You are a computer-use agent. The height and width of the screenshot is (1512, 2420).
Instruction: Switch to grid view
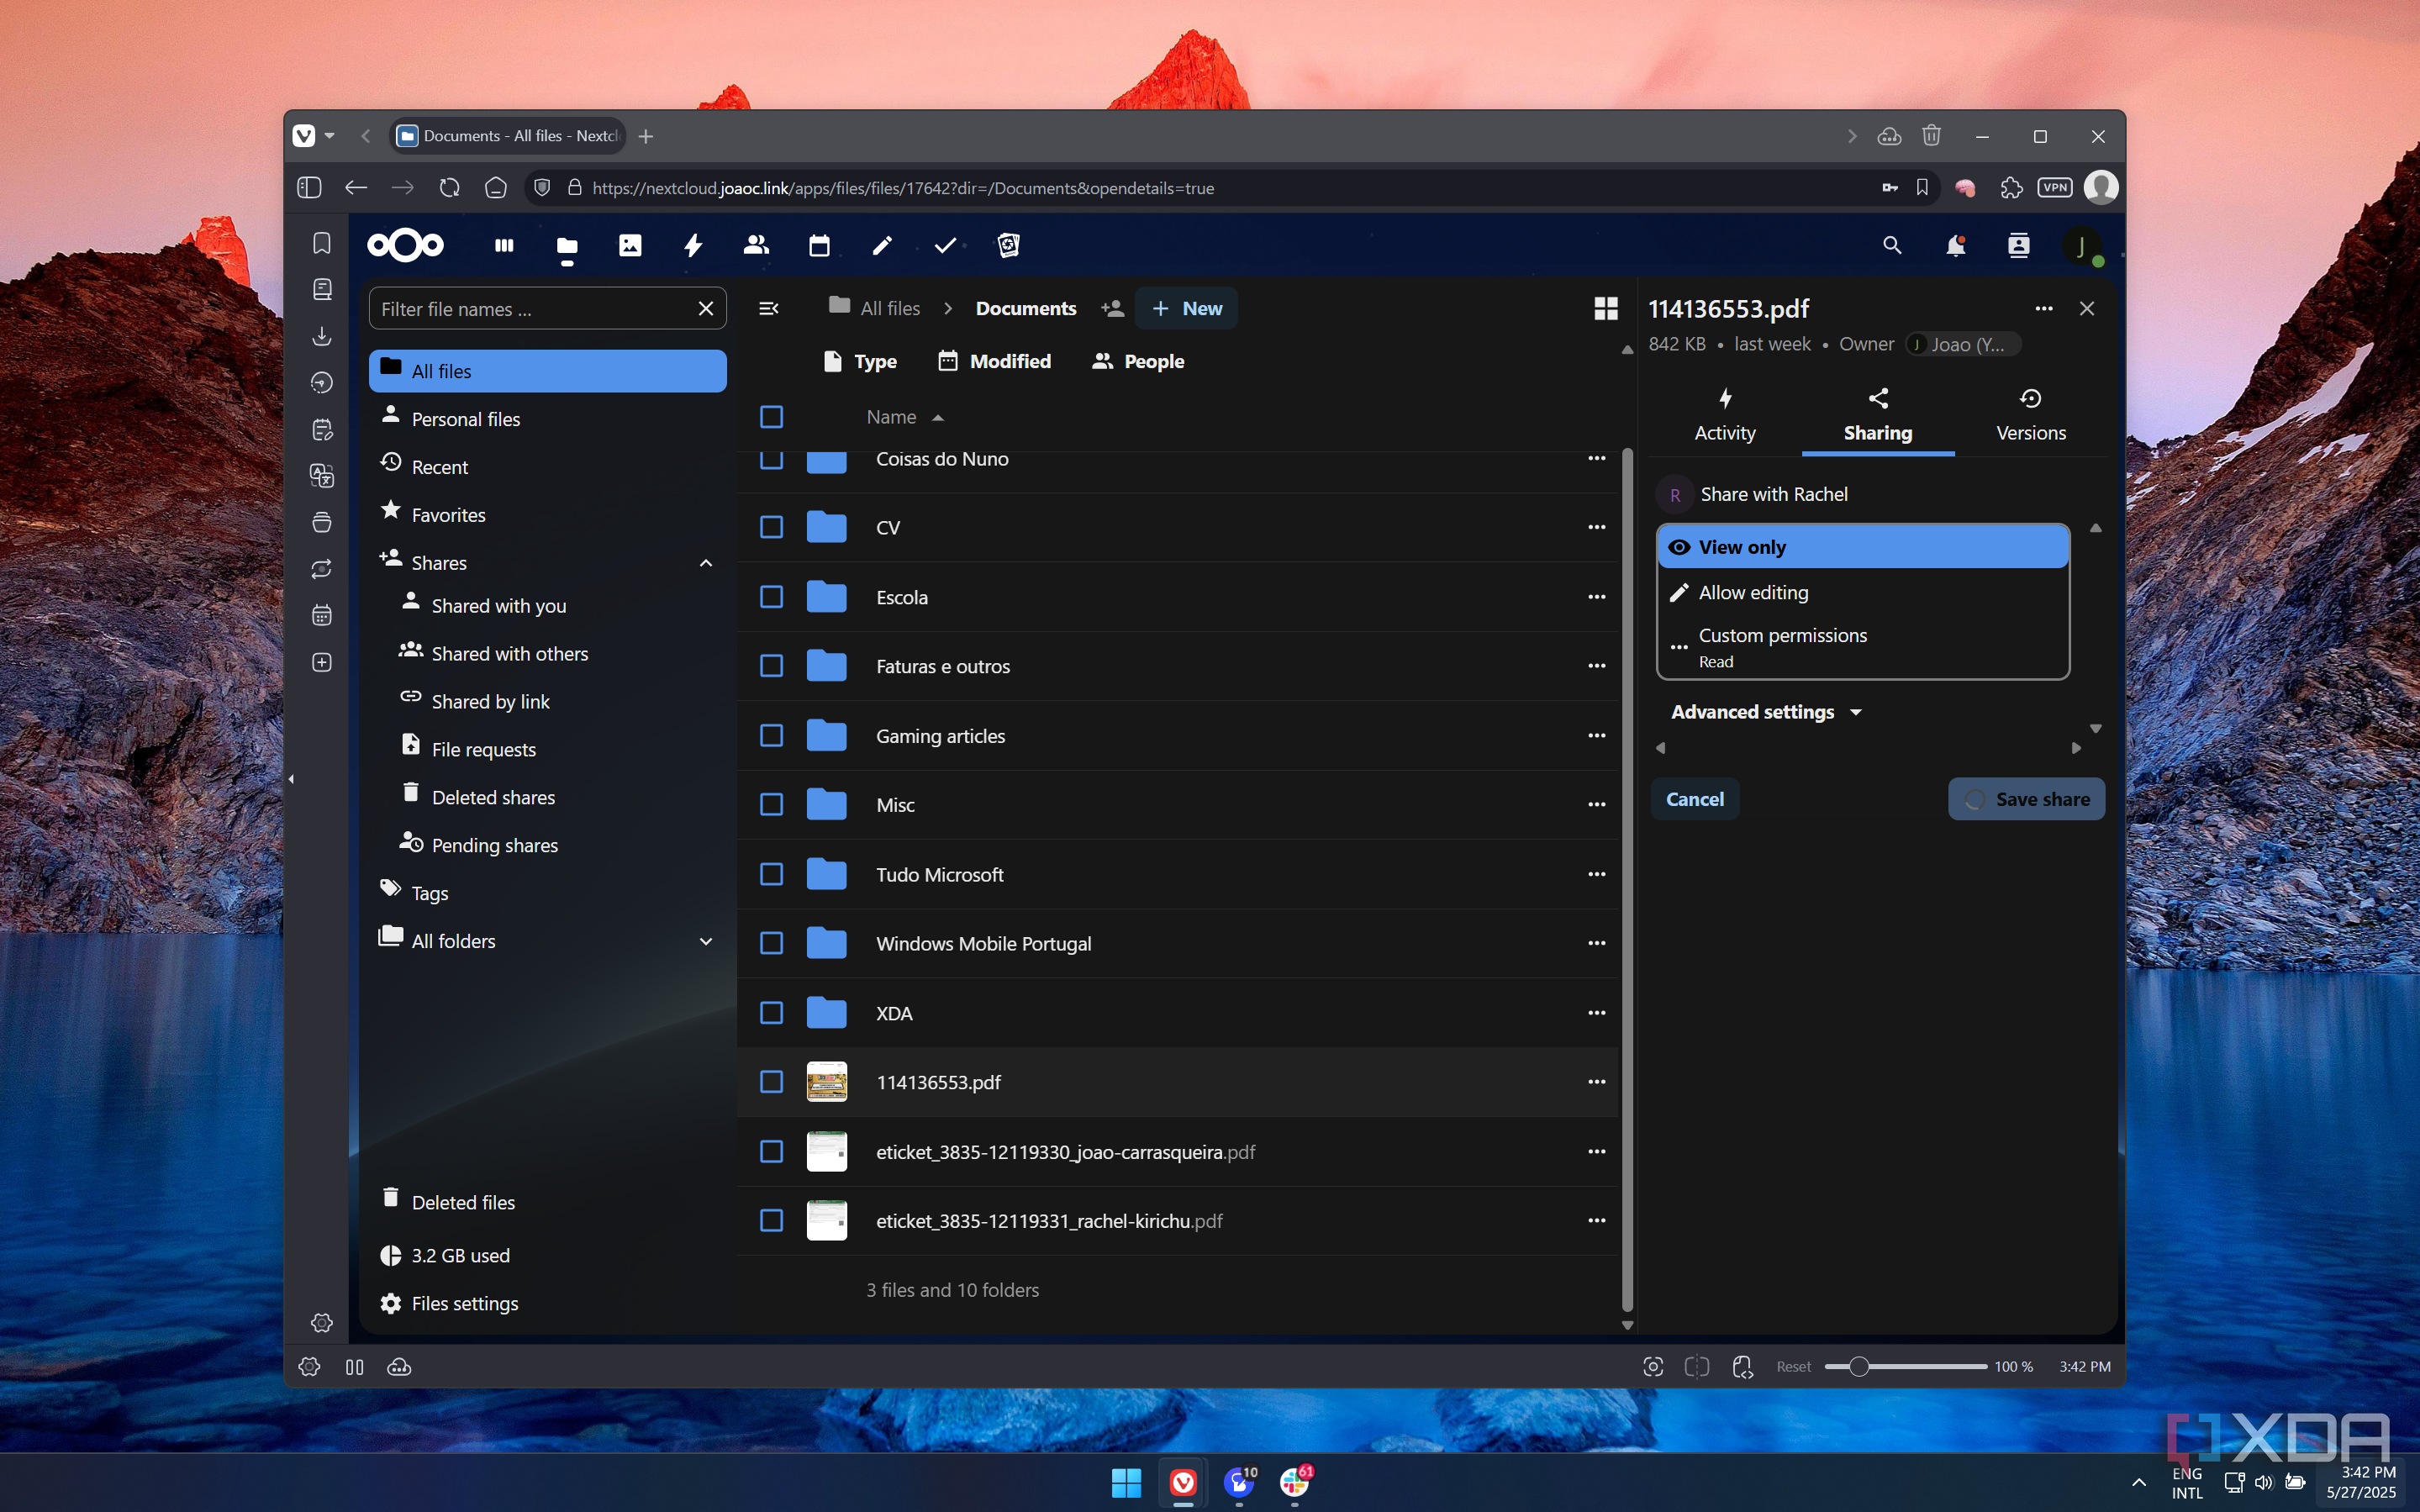[1606, 308]
